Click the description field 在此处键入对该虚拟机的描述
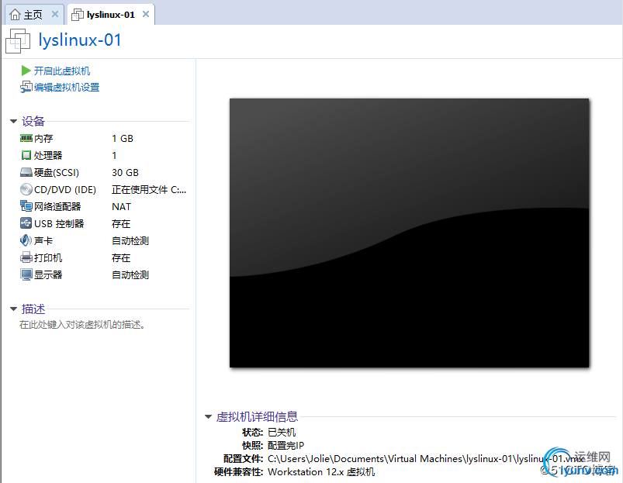The width and height of the screenshot is (623, 483). (82, 325)
